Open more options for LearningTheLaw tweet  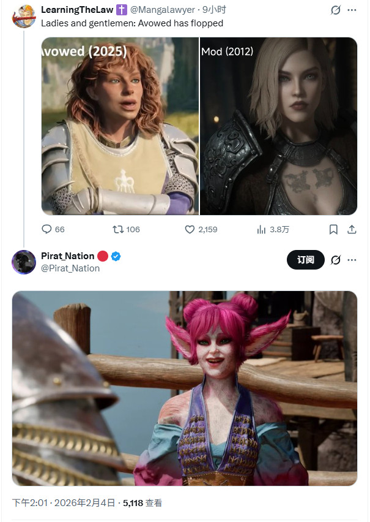352,10
